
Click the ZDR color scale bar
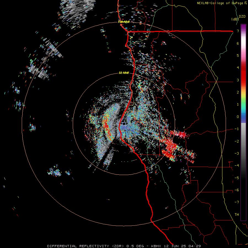point(243,122)
